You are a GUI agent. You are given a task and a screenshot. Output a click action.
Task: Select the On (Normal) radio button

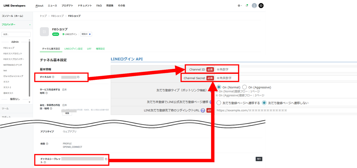(219, 87)
